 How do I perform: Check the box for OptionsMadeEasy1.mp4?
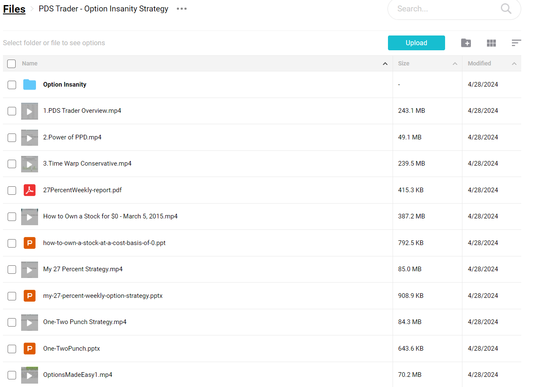12,375
